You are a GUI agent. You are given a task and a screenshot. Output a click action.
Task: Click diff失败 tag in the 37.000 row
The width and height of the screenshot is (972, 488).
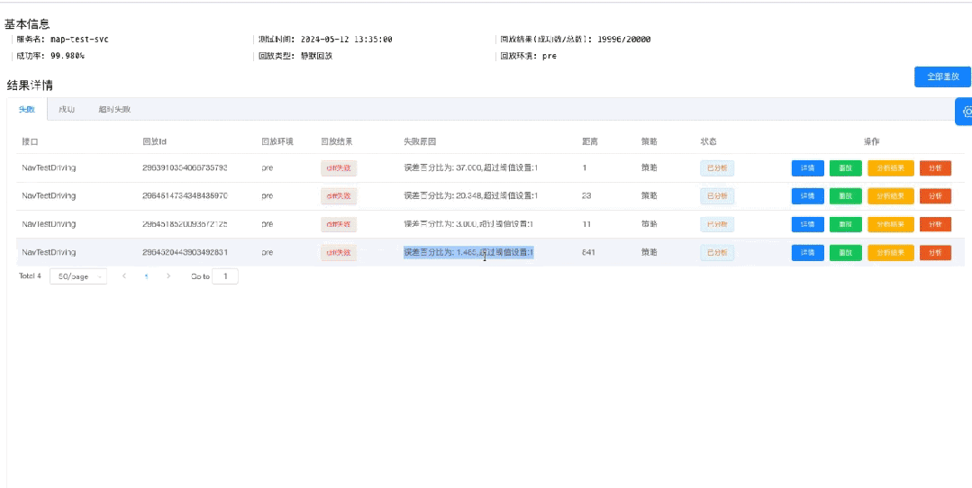(339, 168)
